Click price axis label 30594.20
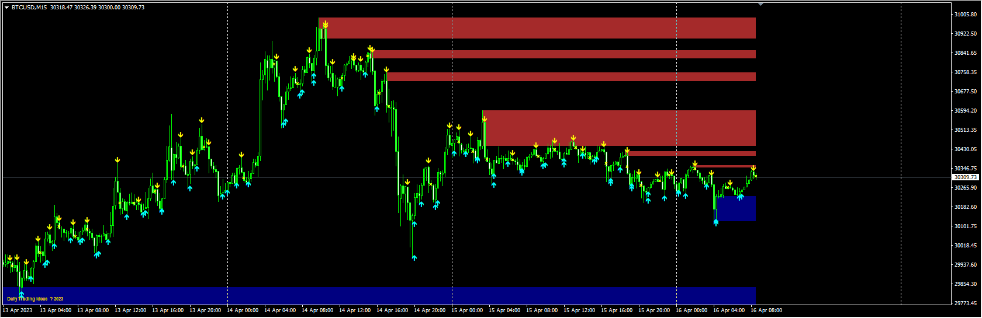Viewport: 982px width, 318px height. 966,110
